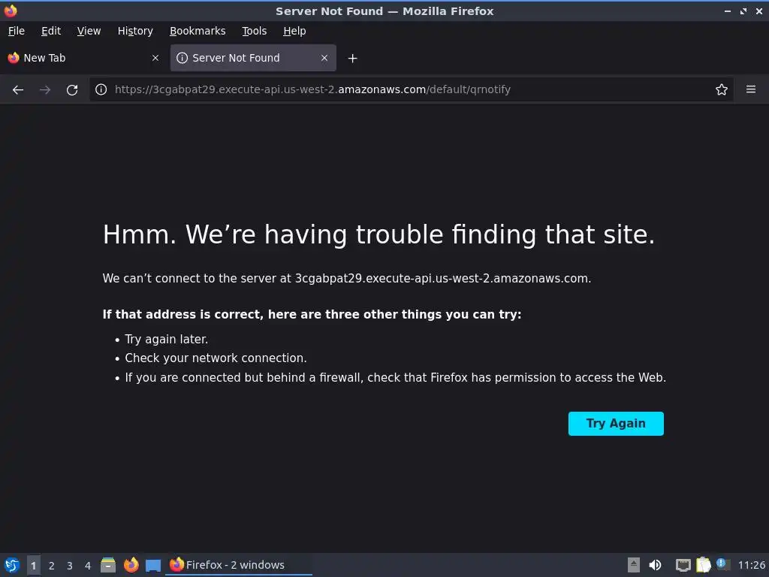Image resolution: width=769 pixels, height=577 pixels.
Task: Switch to workspace 3
Action: (70, 565)
